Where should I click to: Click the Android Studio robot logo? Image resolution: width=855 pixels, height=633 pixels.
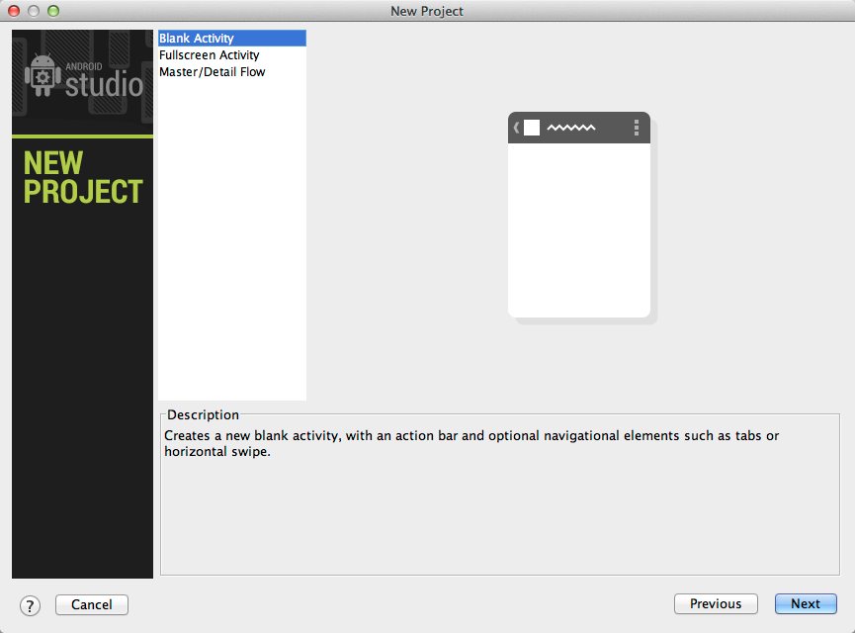43,76
